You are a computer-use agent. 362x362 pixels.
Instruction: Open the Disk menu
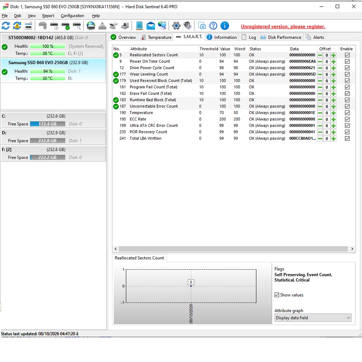17,16
